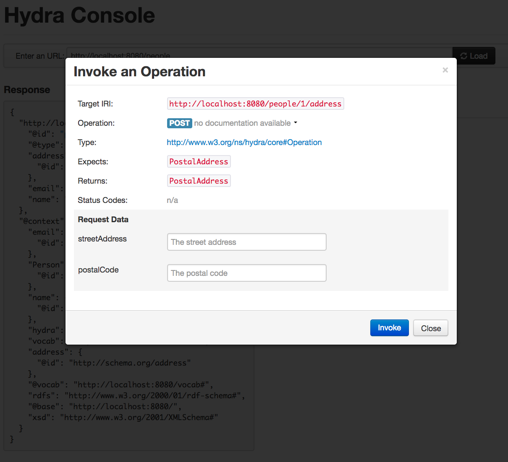Open the operation dropdown caret
The image size is (508, 462).
pos(296,123)
